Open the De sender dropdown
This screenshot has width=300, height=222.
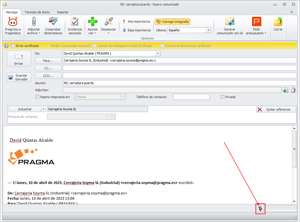pyautogui.click(x=158, y=53)
